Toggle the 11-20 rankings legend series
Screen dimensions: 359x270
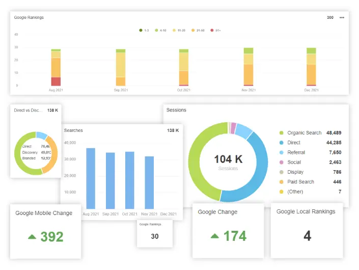pos(178,31)
